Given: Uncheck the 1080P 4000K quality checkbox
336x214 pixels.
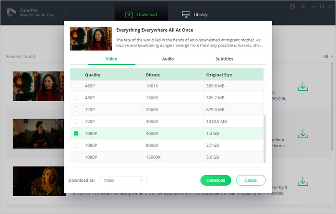Looking at the screenshot, I should [x=76, y=133].
